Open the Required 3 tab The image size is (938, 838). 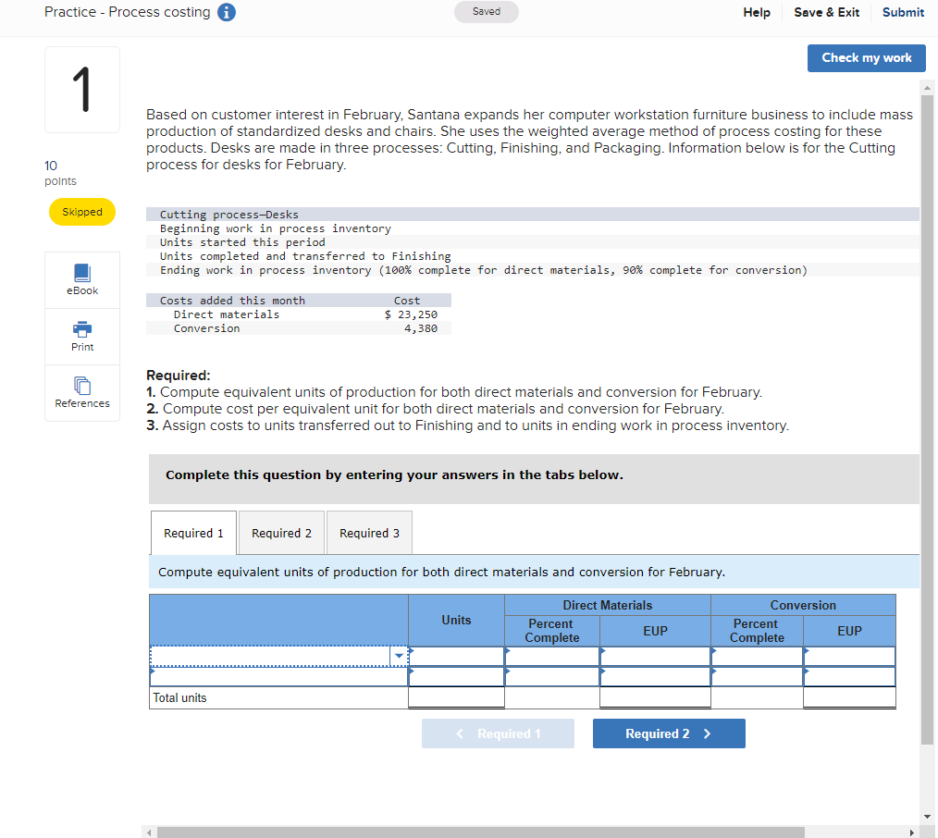[369, 532]
